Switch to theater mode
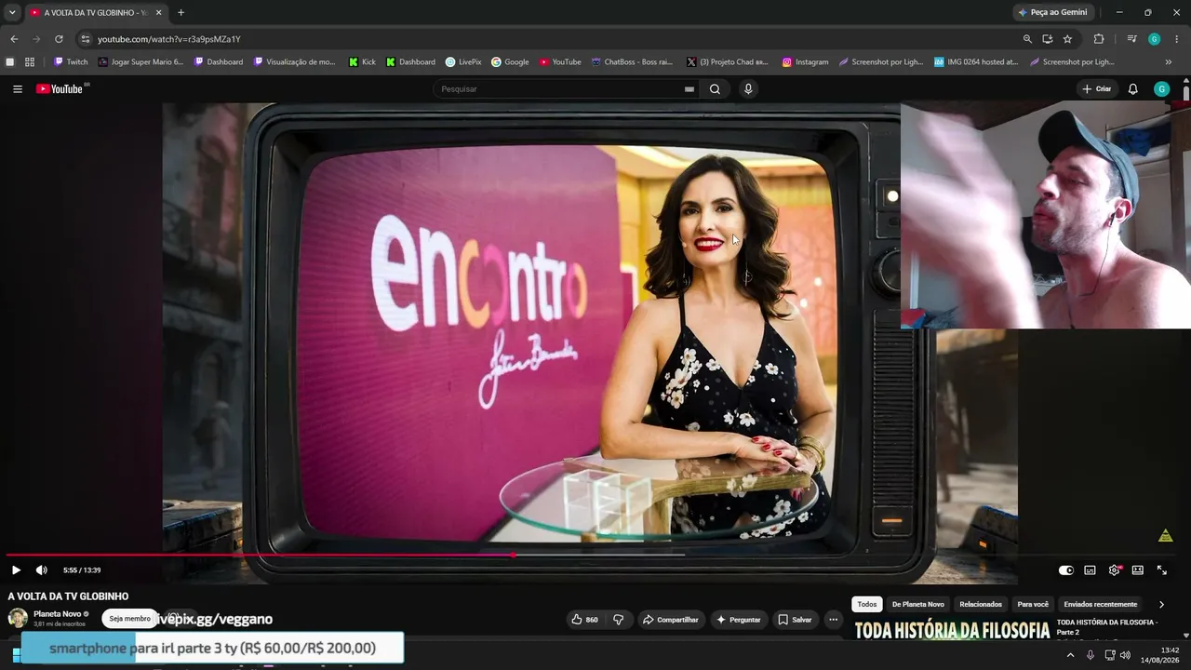This screenshot has width=1191, height=670. click(1138, 570)
